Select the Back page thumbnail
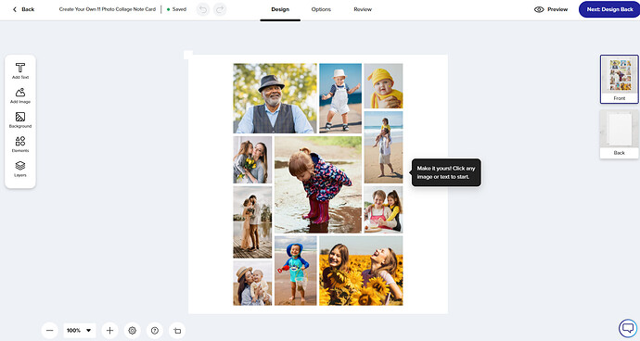The image size is (640, 341). [x=619, y=133]
